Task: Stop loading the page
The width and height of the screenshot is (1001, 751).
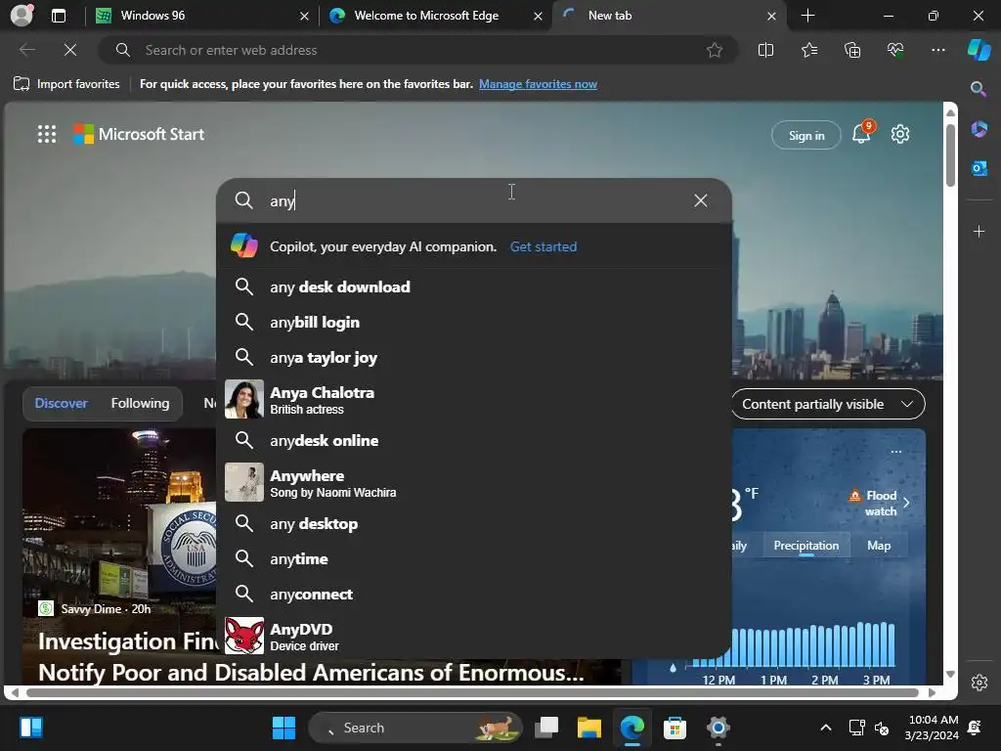Action: pos(70,50)
